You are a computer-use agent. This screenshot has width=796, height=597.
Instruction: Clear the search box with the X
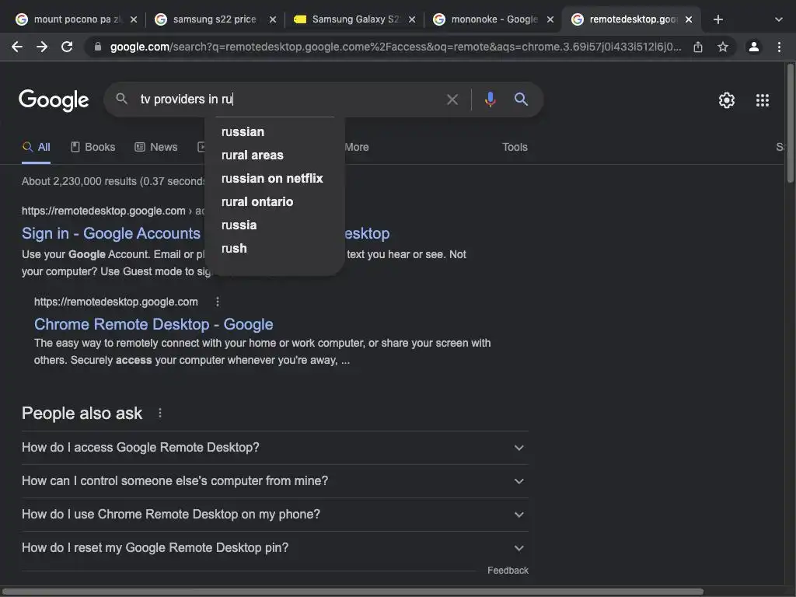click(452, 99)
